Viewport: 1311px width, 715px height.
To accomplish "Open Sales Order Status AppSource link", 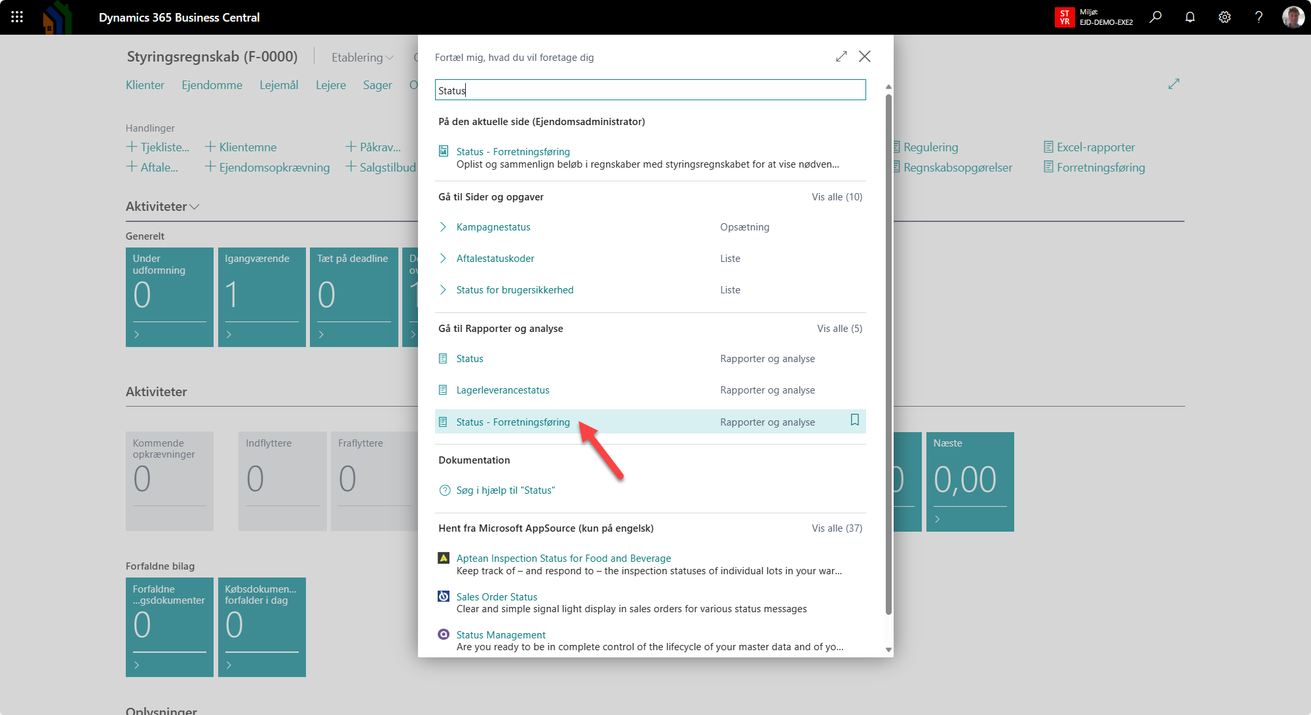I will (x=497, y=596).
